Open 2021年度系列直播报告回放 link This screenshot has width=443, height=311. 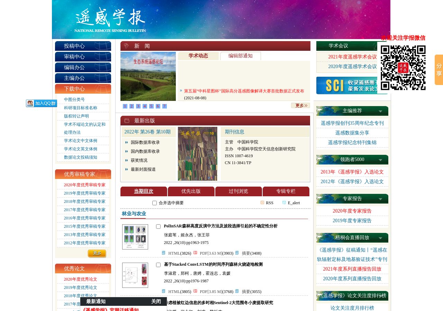click(x=352, y=269)
